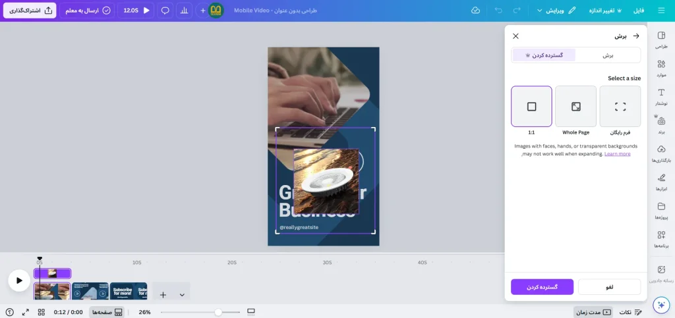Select the Whole Page size option
This screenshot has width=675, height=318.
[575, 107]
